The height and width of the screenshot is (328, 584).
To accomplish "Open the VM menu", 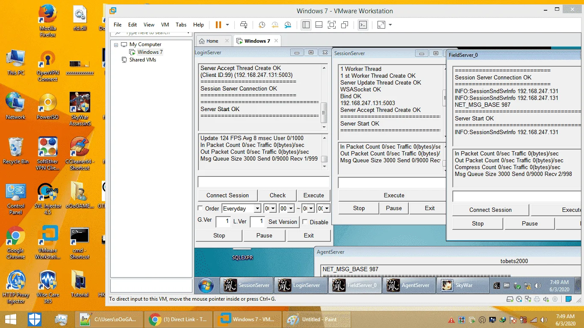I will coord(165,25).
